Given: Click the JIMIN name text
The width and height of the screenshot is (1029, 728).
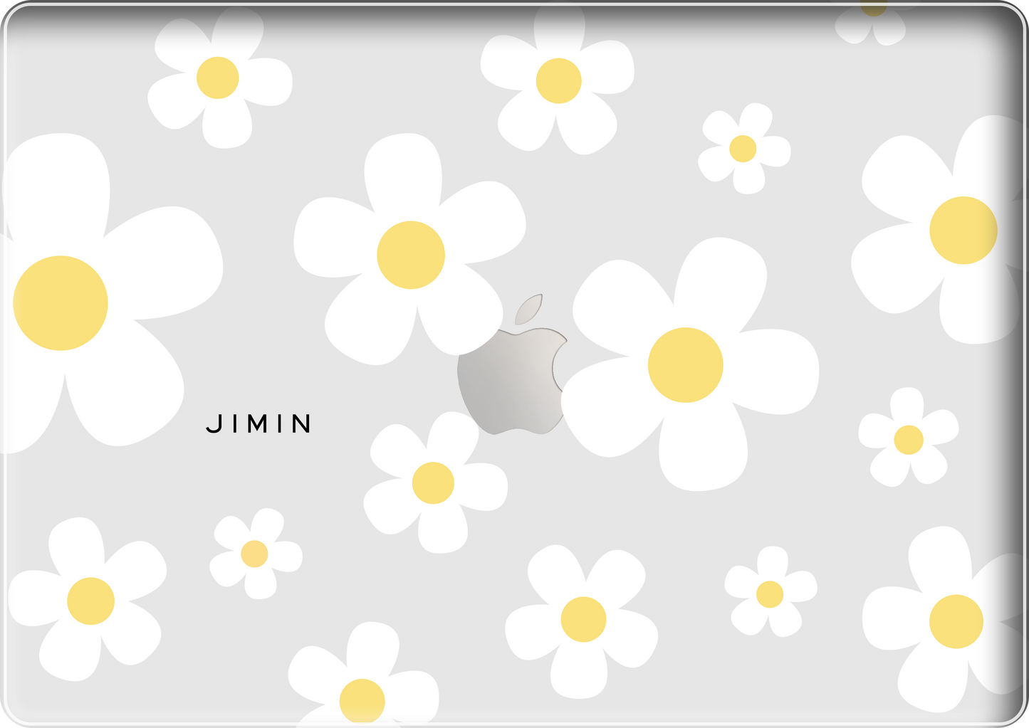Looking at the screenshot, I should pos(258,424).
